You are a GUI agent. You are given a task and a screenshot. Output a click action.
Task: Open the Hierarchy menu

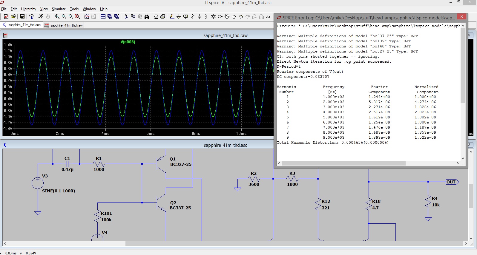pyautogui.click(x=28, y=9)
